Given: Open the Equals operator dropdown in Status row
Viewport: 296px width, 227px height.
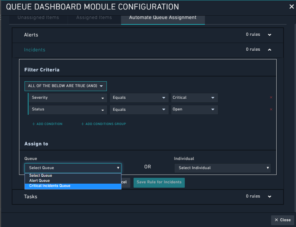Looking at the screenshot, I should coord(139,109).
